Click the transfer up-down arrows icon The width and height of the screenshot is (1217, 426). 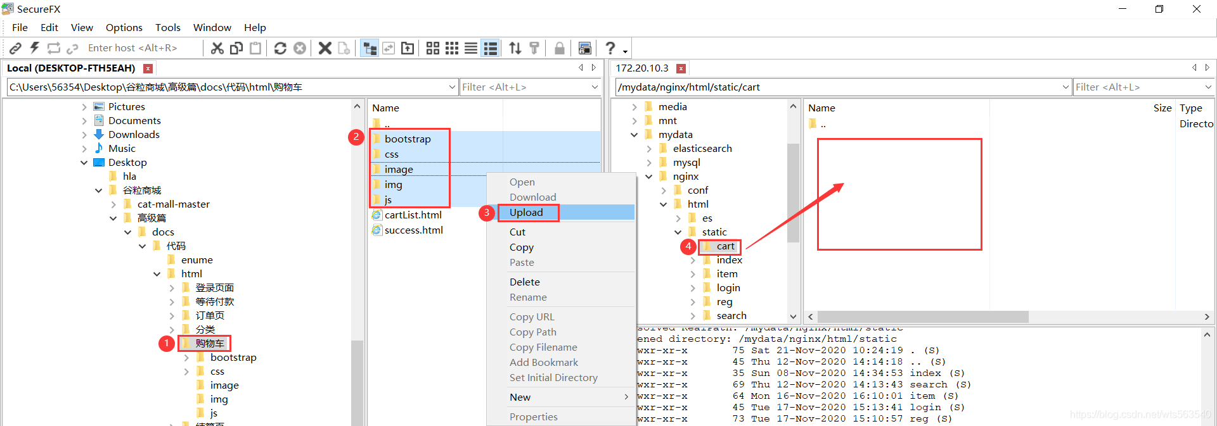tap(515, 48)
